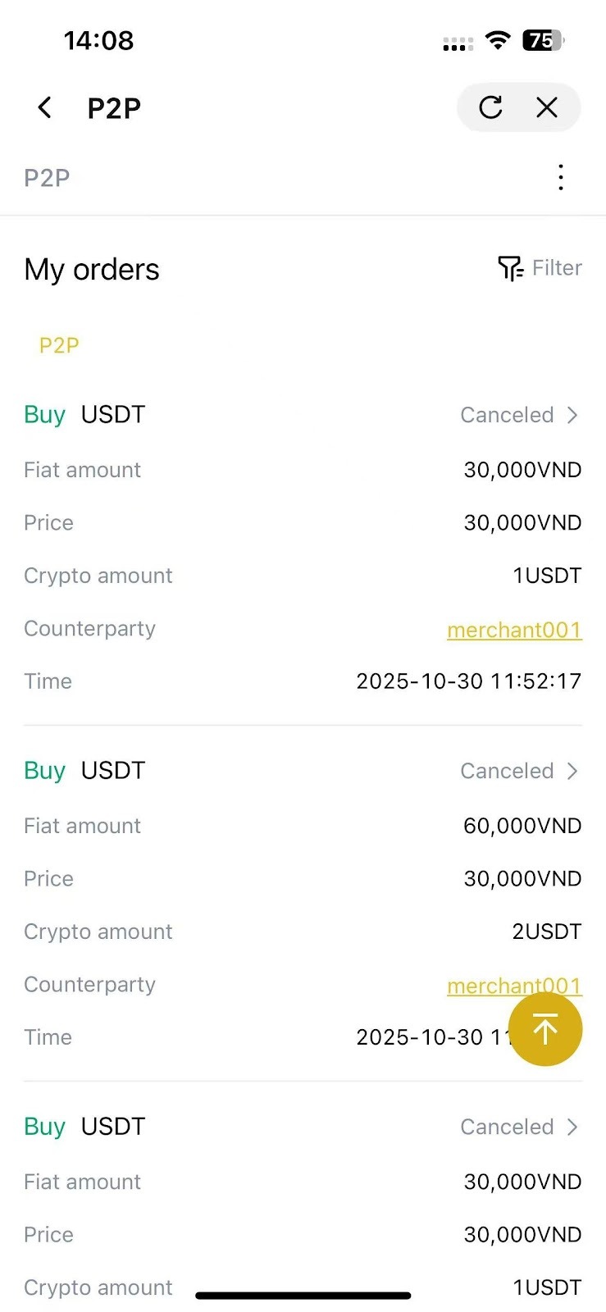Select the yellow P2P orders tab
The image size is (606, 1312).
pos(59,345)
